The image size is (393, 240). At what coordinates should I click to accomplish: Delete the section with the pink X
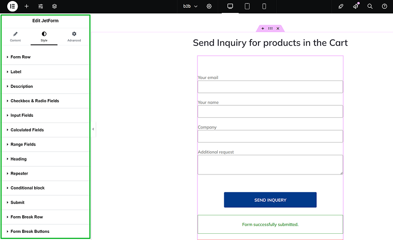tap(278, 28)
